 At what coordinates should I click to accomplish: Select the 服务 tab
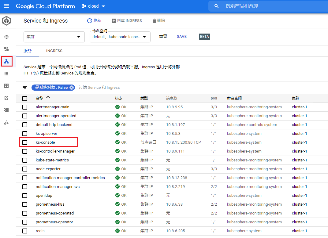[28, 51]
